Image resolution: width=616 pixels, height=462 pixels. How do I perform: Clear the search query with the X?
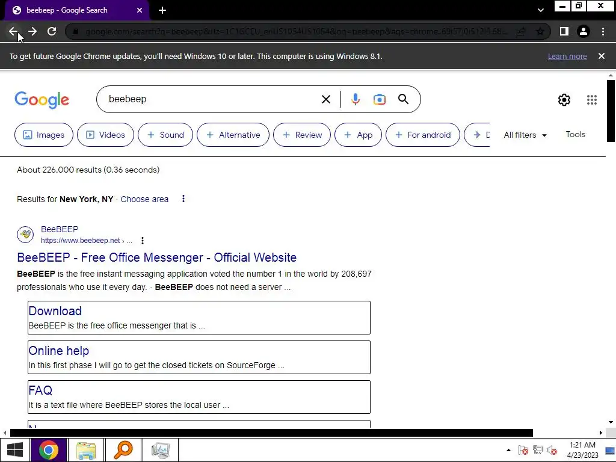[x=326, y=99]
